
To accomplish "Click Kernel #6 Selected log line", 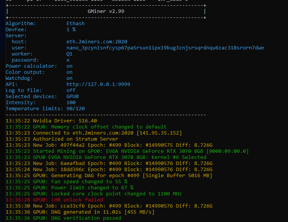I will (x=106, y=157).
